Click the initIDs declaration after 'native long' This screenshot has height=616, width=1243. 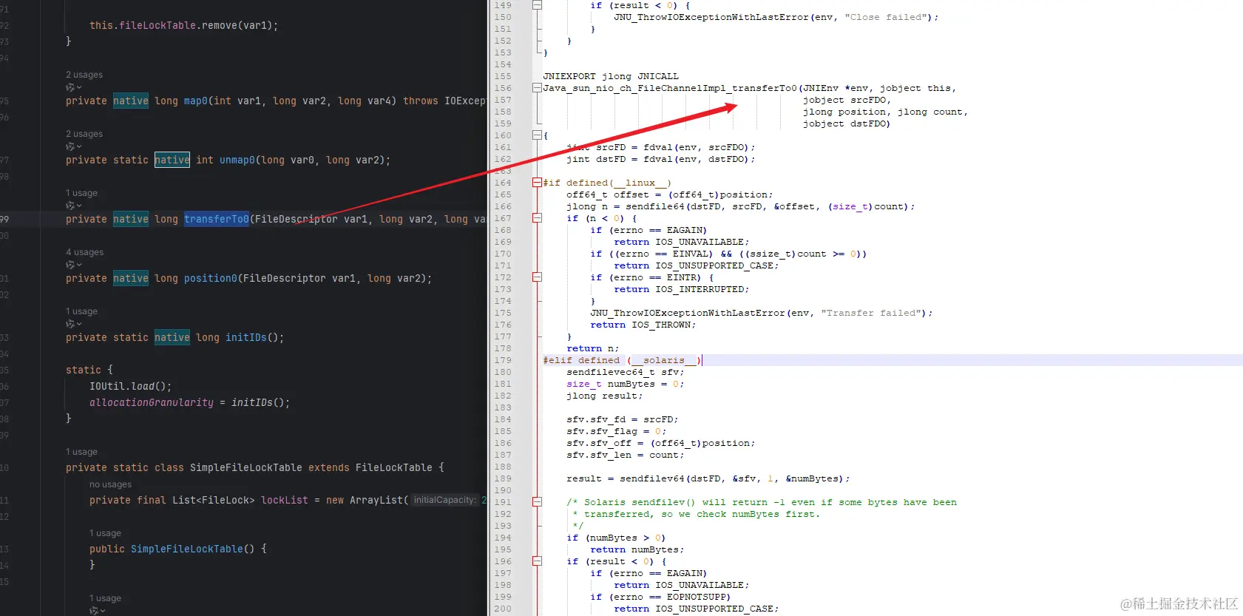click(x=246, y=337)
